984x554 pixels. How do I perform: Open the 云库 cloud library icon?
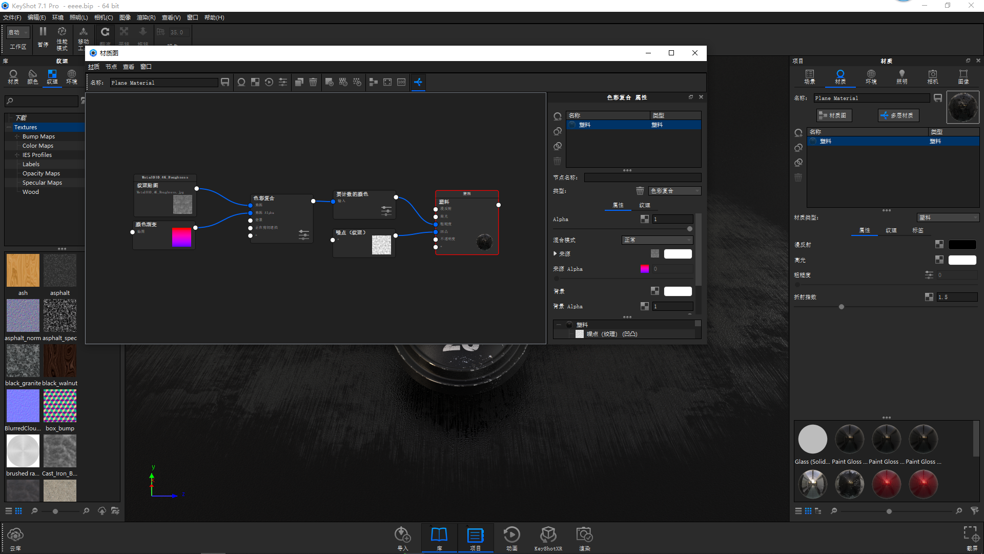click(15, 535)
